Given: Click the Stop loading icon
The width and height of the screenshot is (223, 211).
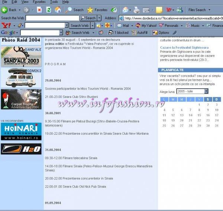Looking at the screenshot, I should [x=39, y=10].
